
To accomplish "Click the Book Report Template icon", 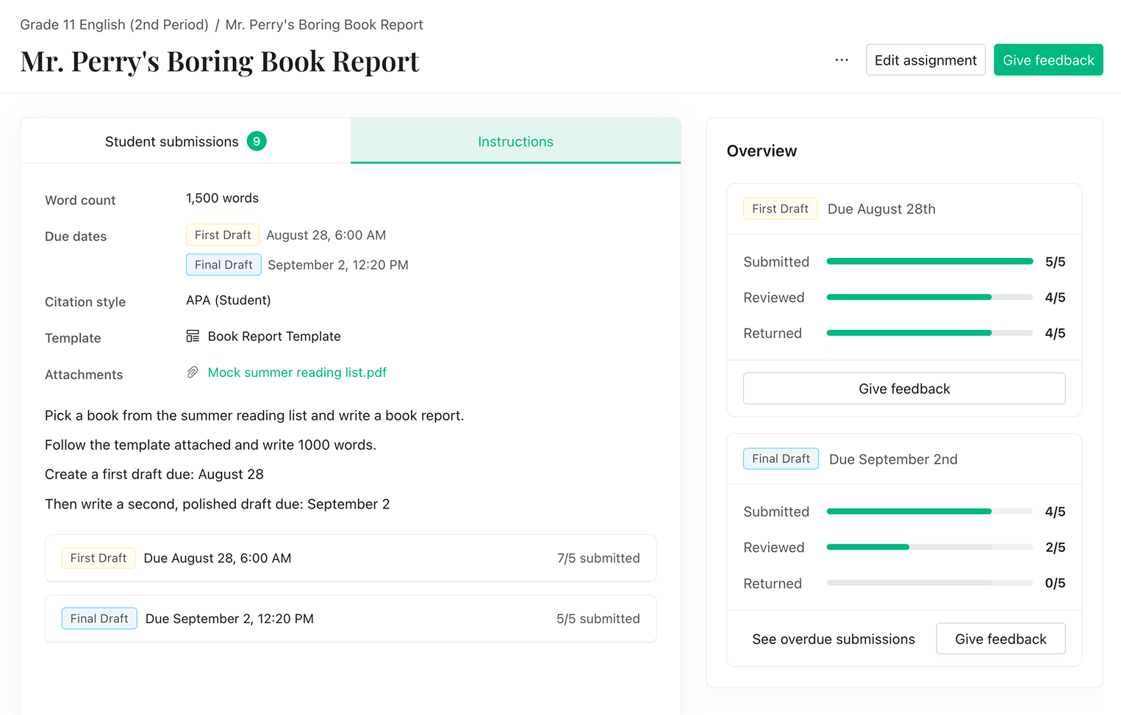I will click(x=193, y=336).
